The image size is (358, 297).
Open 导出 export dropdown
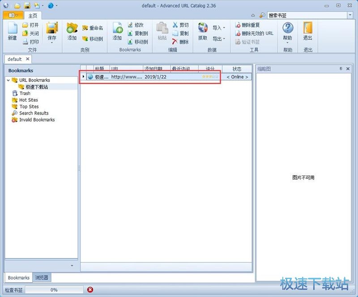219,39
